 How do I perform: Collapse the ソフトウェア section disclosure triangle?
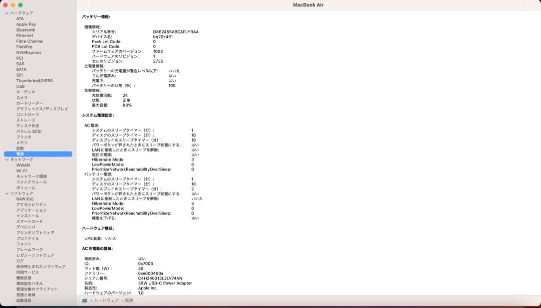[x=7, y=194]
